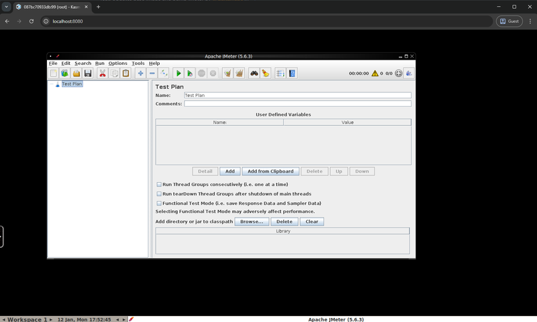Click the Down button
Viewport: 537px width, 322px height.
coord(362,171)
